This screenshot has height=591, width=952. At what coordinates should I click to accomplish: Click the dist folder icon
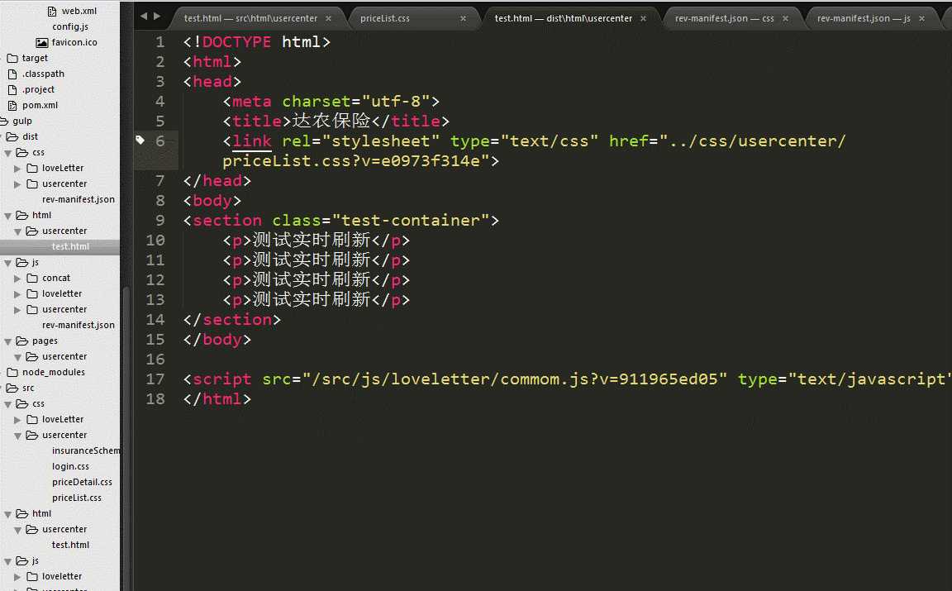pyautogui.click(x=12, y=137)
